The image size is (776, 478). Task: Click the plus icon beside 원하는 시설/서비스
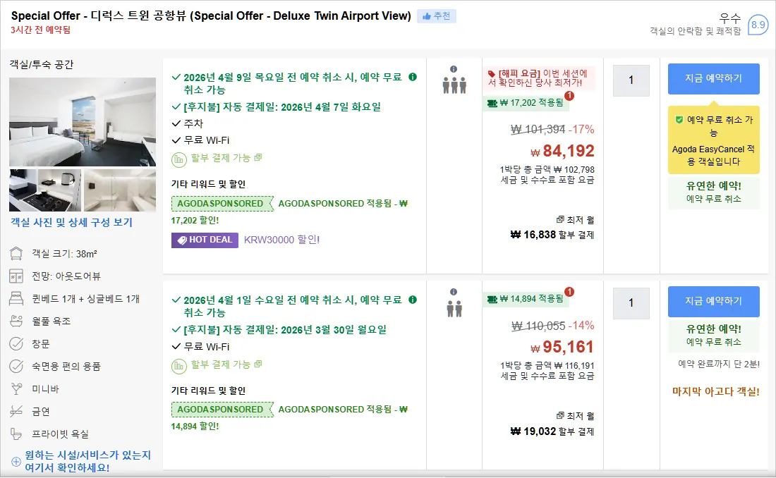coord(16,462)
